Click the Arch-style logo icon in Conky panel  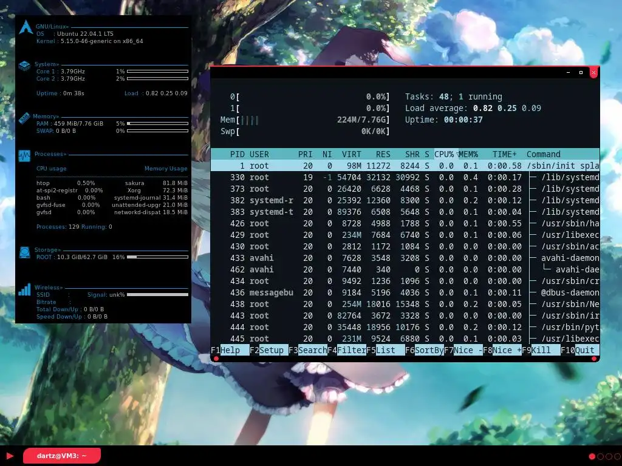[26, 27]
